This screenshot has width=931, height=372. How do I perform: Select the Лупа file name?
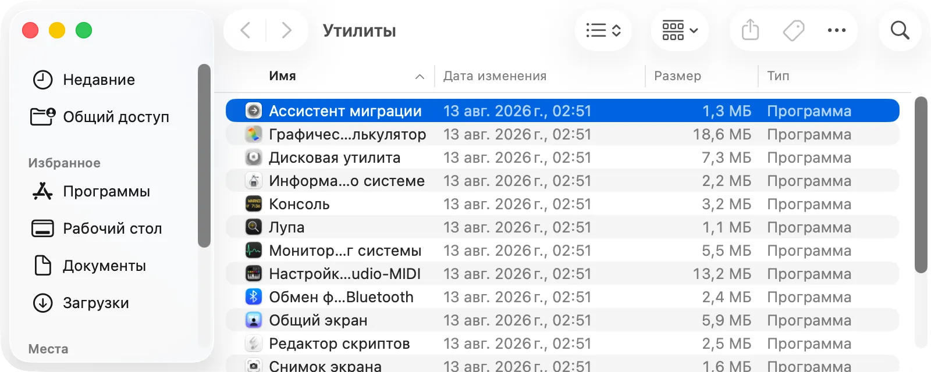(x=286, y=227)
